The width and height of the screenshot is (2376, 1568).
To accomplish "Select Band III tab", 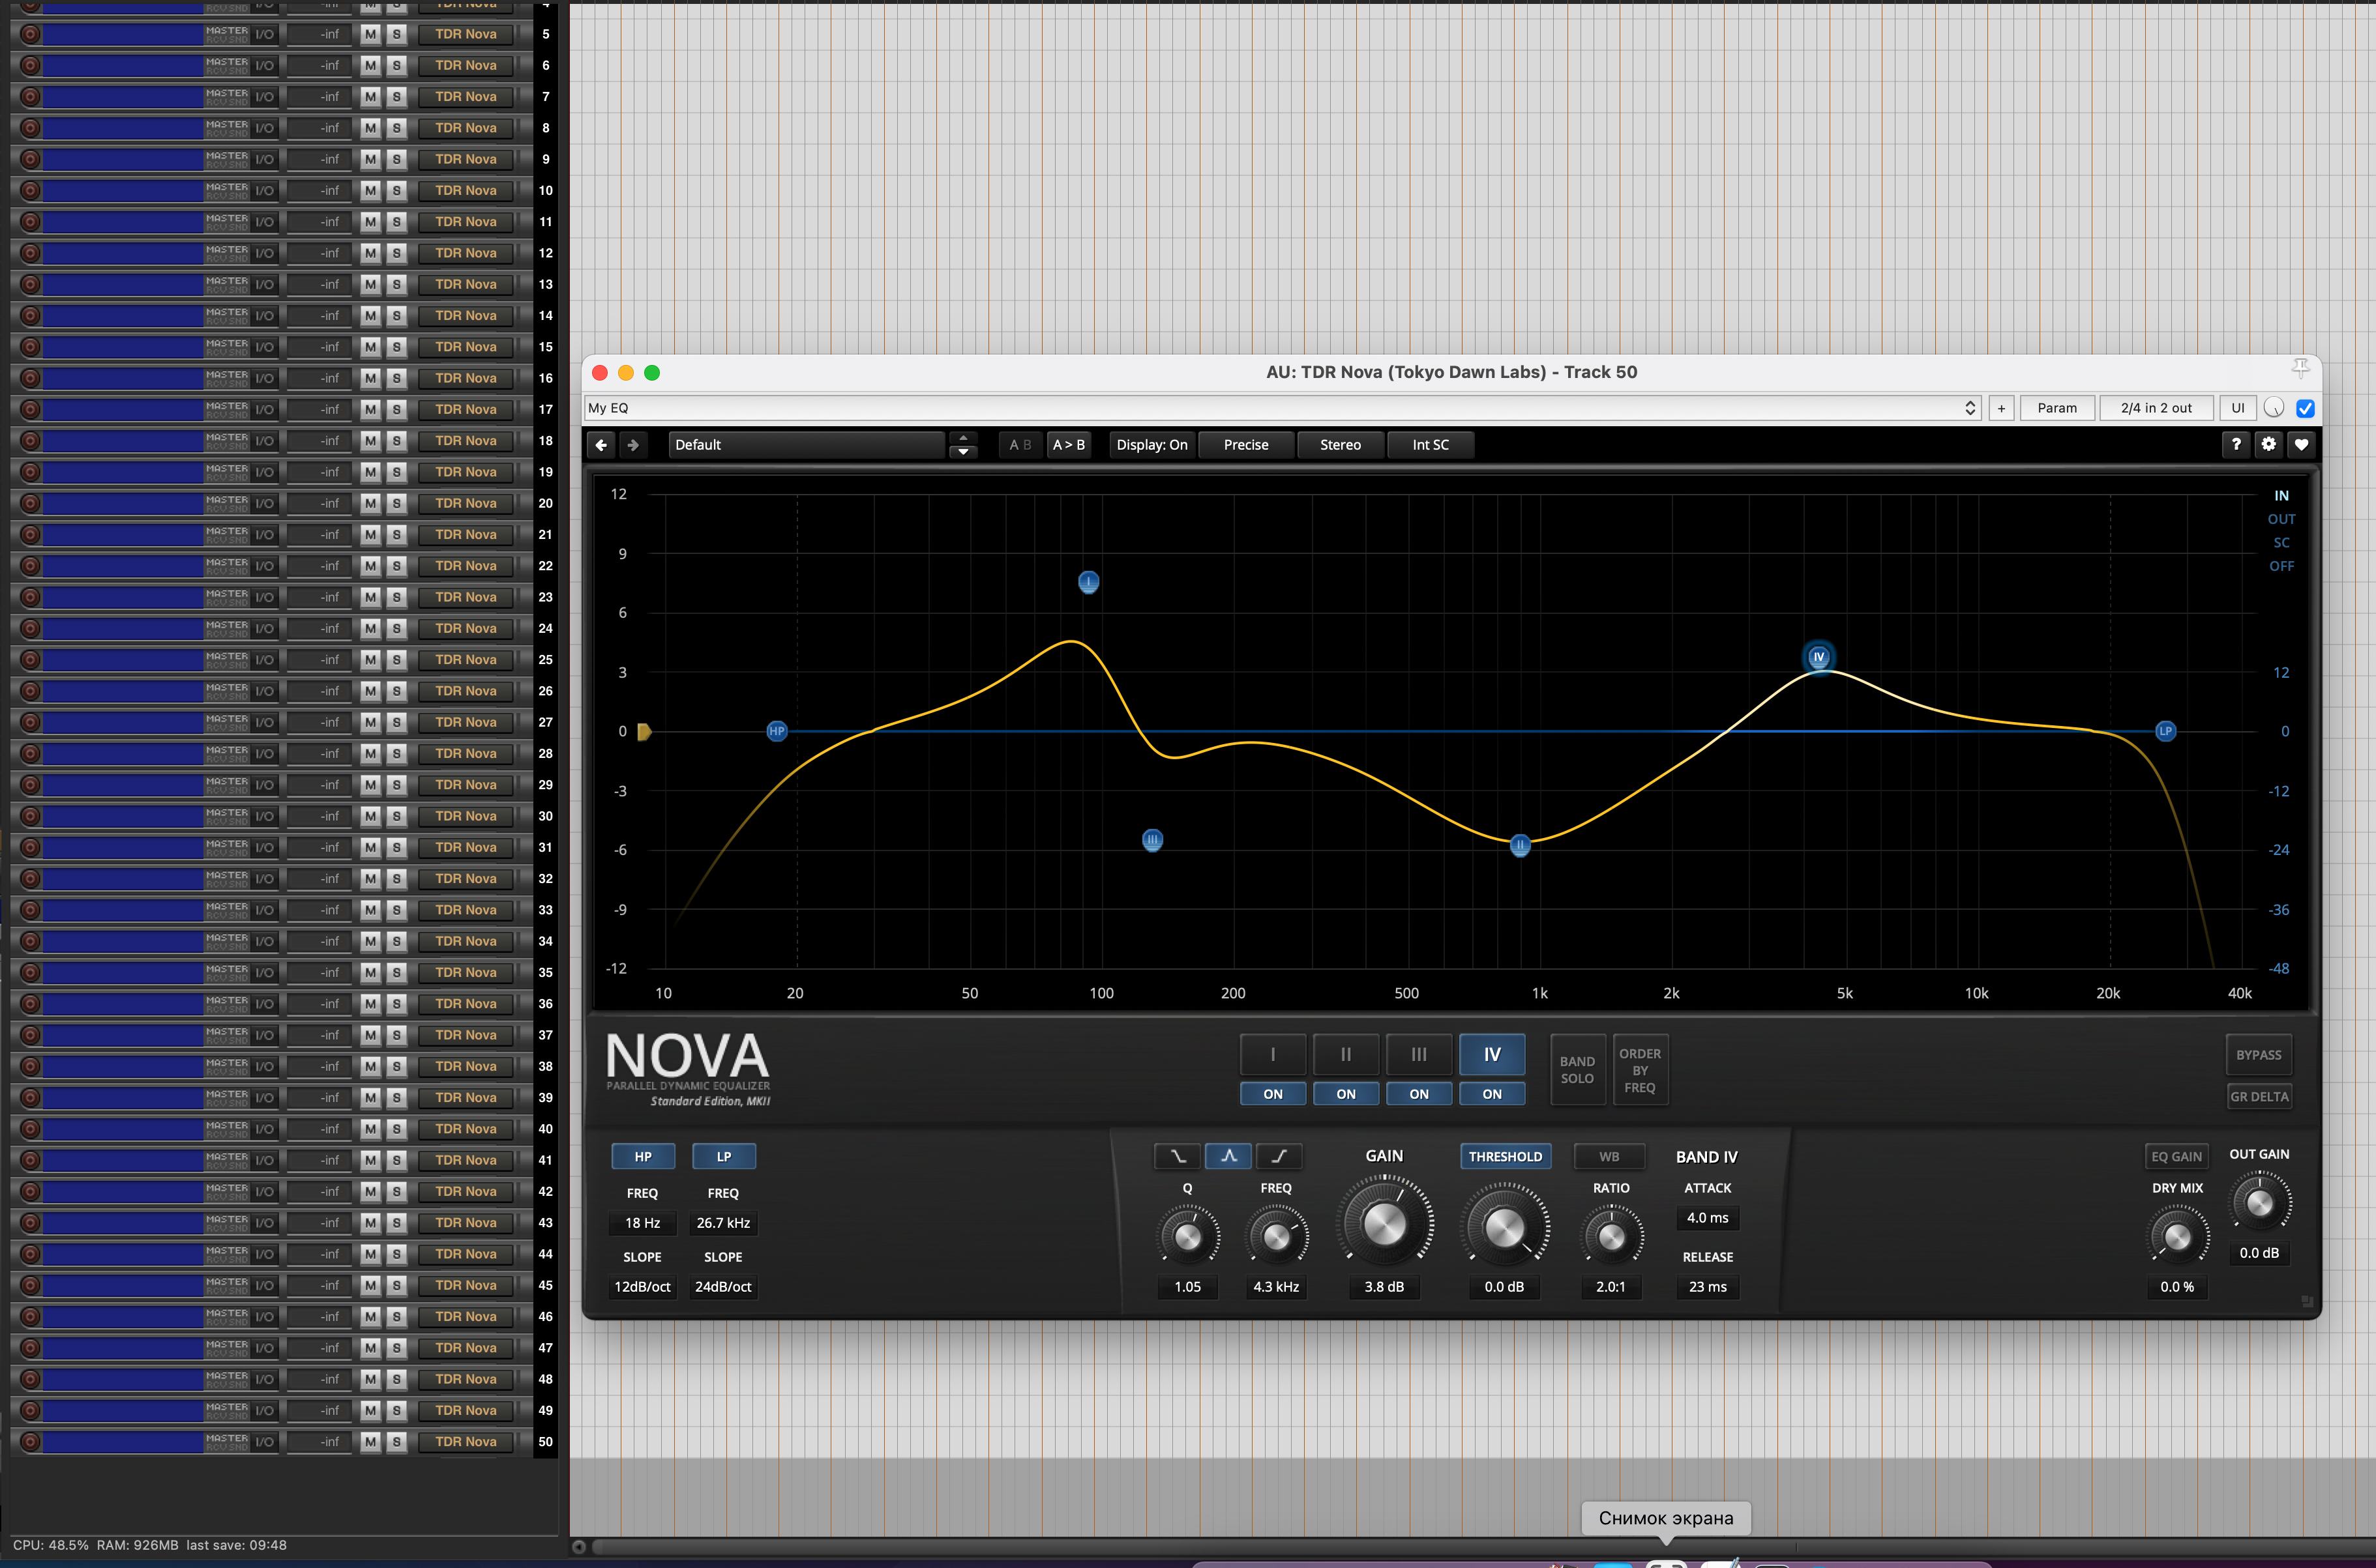I will coord(1419,1054).
